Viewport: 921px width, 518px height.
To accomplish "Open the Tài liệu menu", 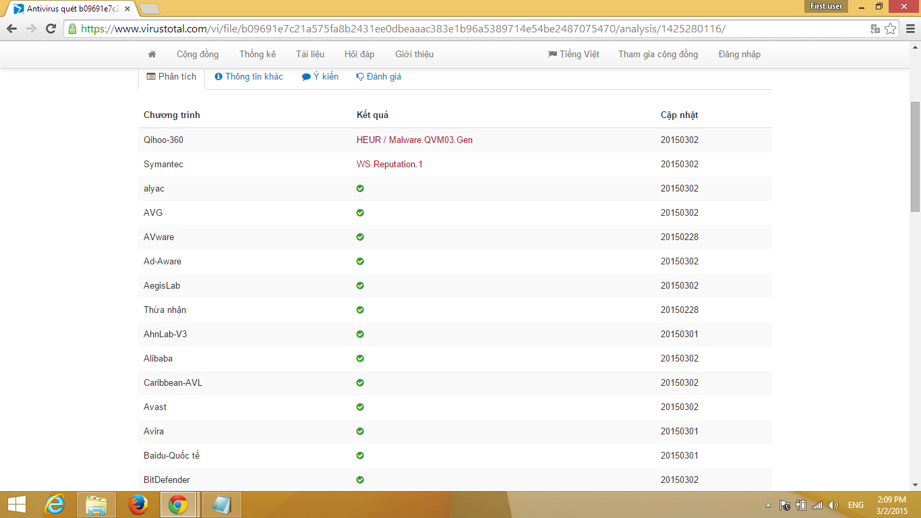I will pos(310,54).
